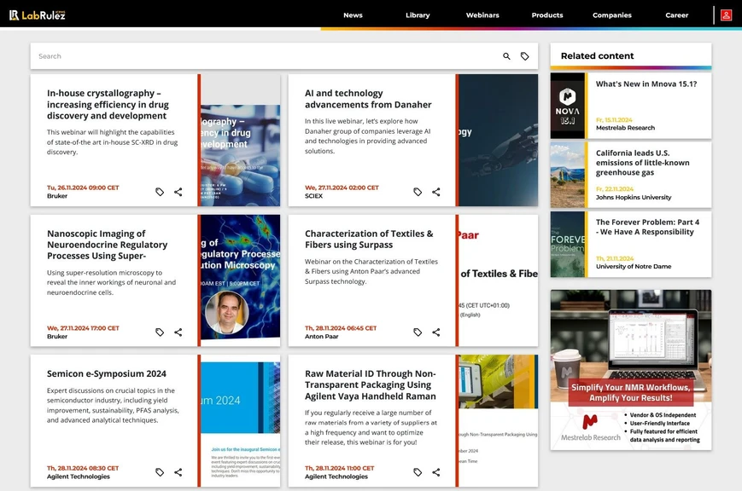Click the LabRulez logo
Image resolution: width=742 pixels, height=491 pixels.
[38, 15]
